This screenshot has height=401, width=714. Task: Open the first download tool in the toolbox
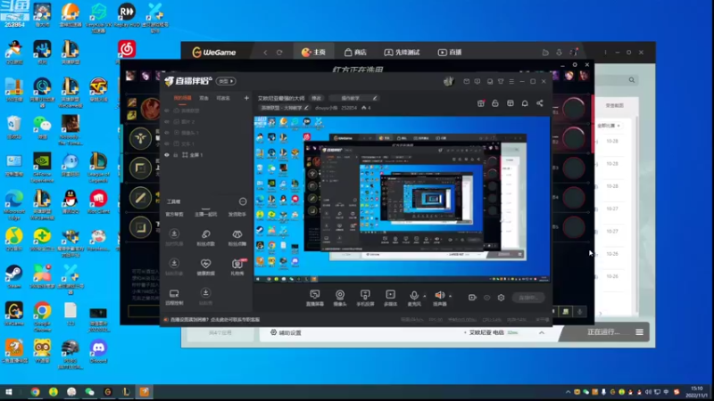point(174,233)
